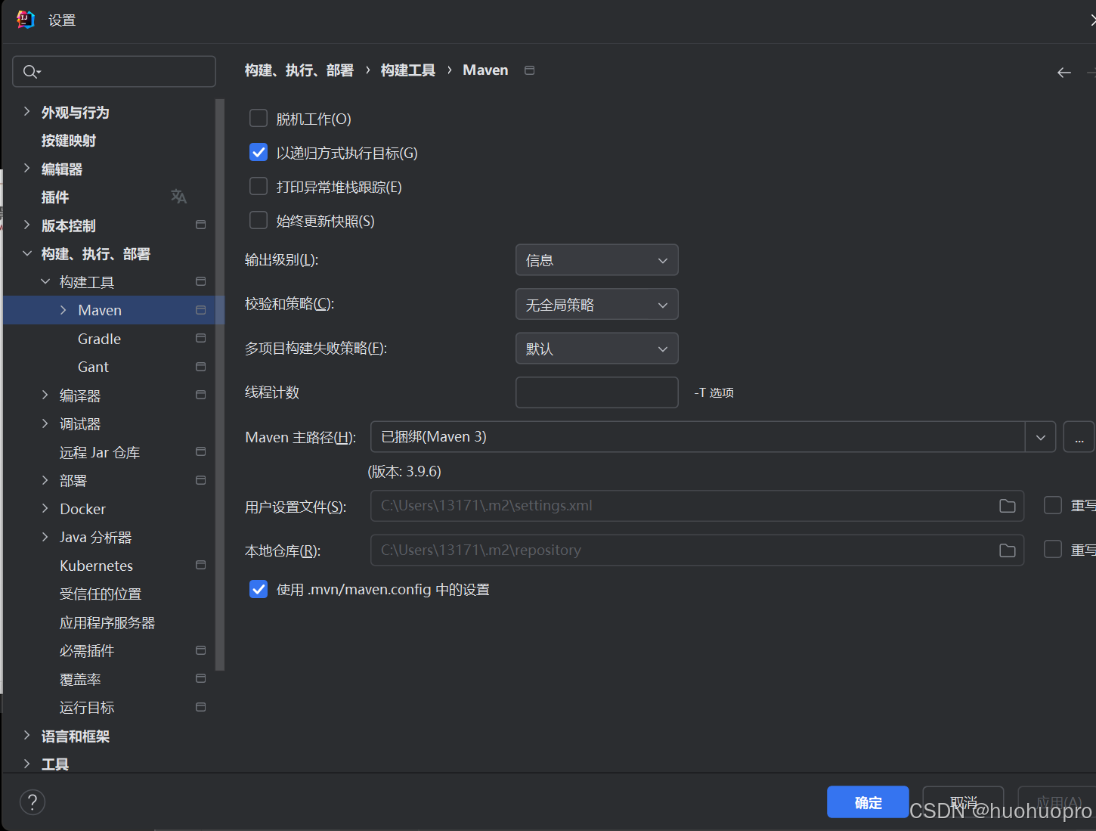Open help with the question mark icon
Viewport: 1096px width, 831px height.
[x=33, y=802]
